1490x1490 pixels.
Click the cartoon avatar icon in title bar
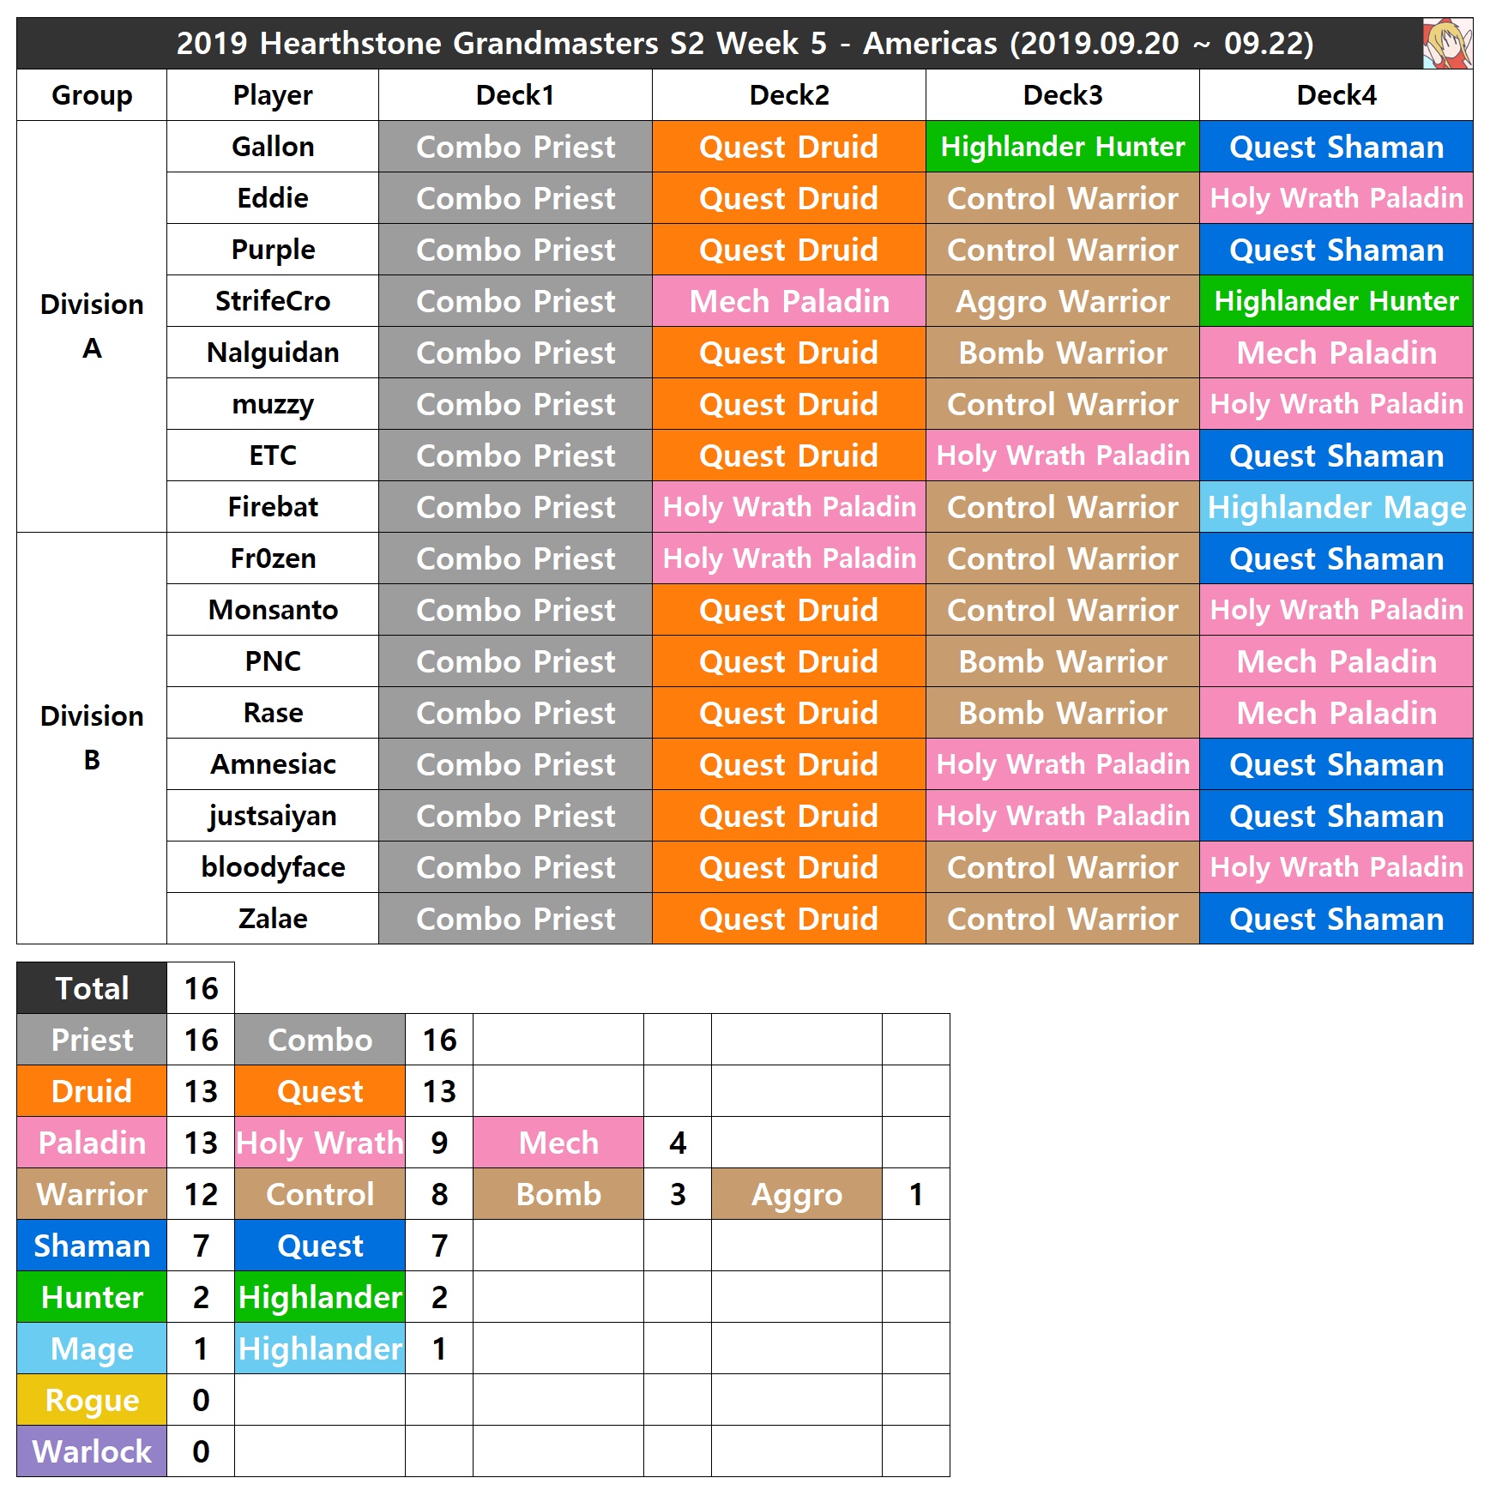1446,44
